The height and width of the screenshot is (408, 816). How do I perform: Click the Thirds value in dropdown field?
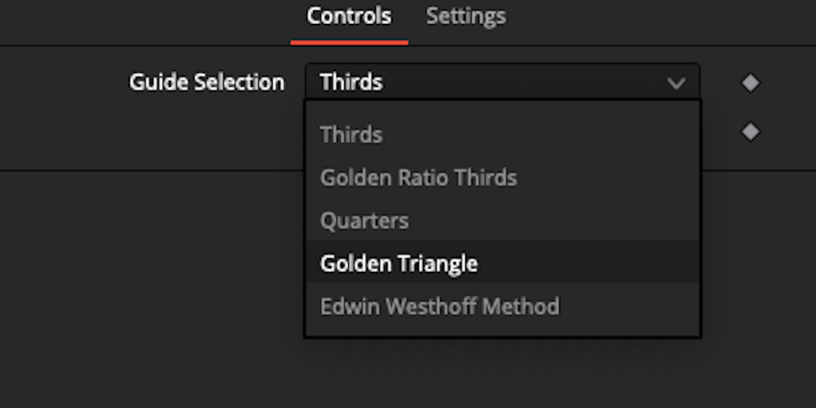click(351, 82)
